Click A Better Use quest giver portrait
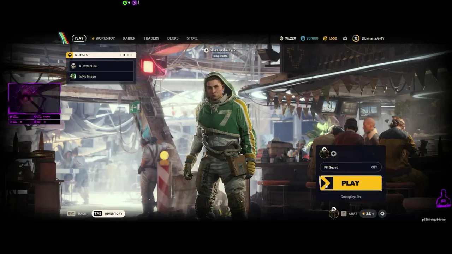This screenshot has height=254, width=452. point(73,66)
